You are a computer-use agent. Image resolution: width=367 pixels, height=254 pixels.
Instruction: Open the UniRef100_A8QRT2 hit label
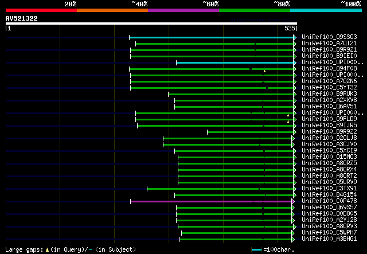click(x=329, y=176)
